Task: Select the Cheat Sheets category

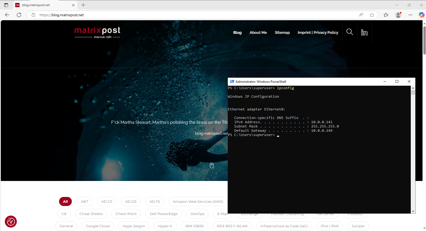Action: (91, 214)
